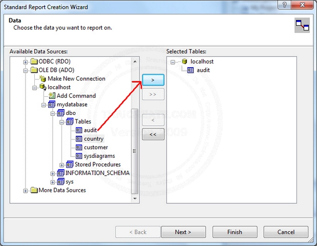Image resolution: width=317 pixels, height=246 pixels.
Task: Open the help question mark button
Action: (x=284, y=5)
